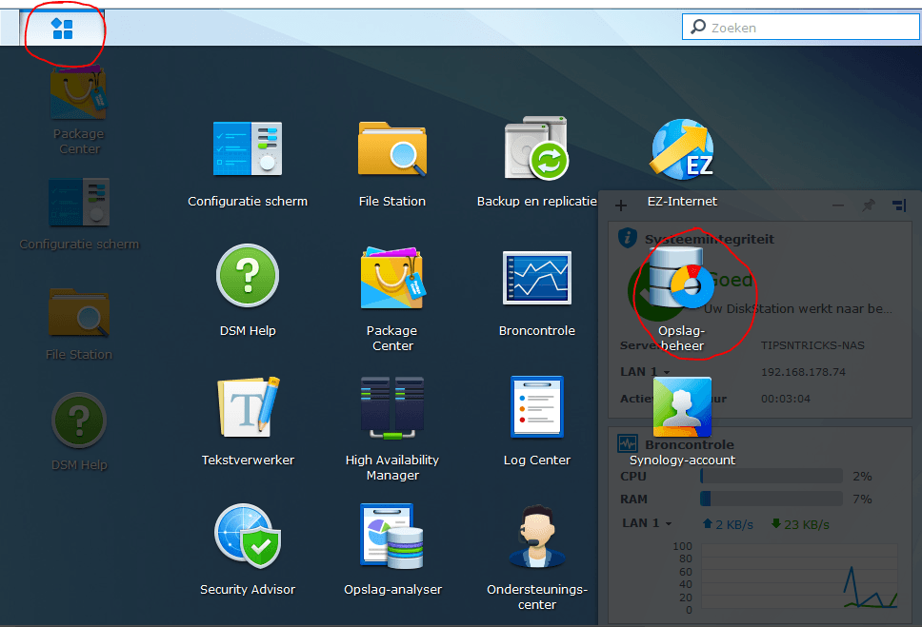
Task: Click the Systeemintegriteit info shield icon
Action: click(x=628, y=238)
